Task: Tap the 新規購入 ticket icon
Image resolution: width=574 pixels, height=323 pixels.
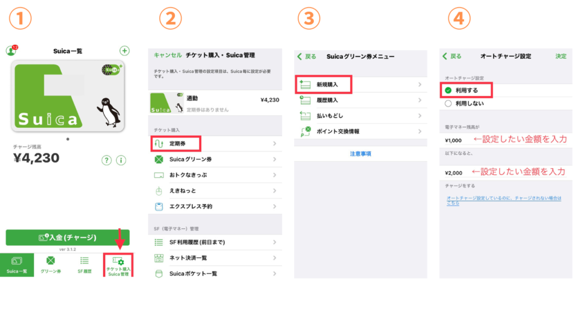Action: 305,85
